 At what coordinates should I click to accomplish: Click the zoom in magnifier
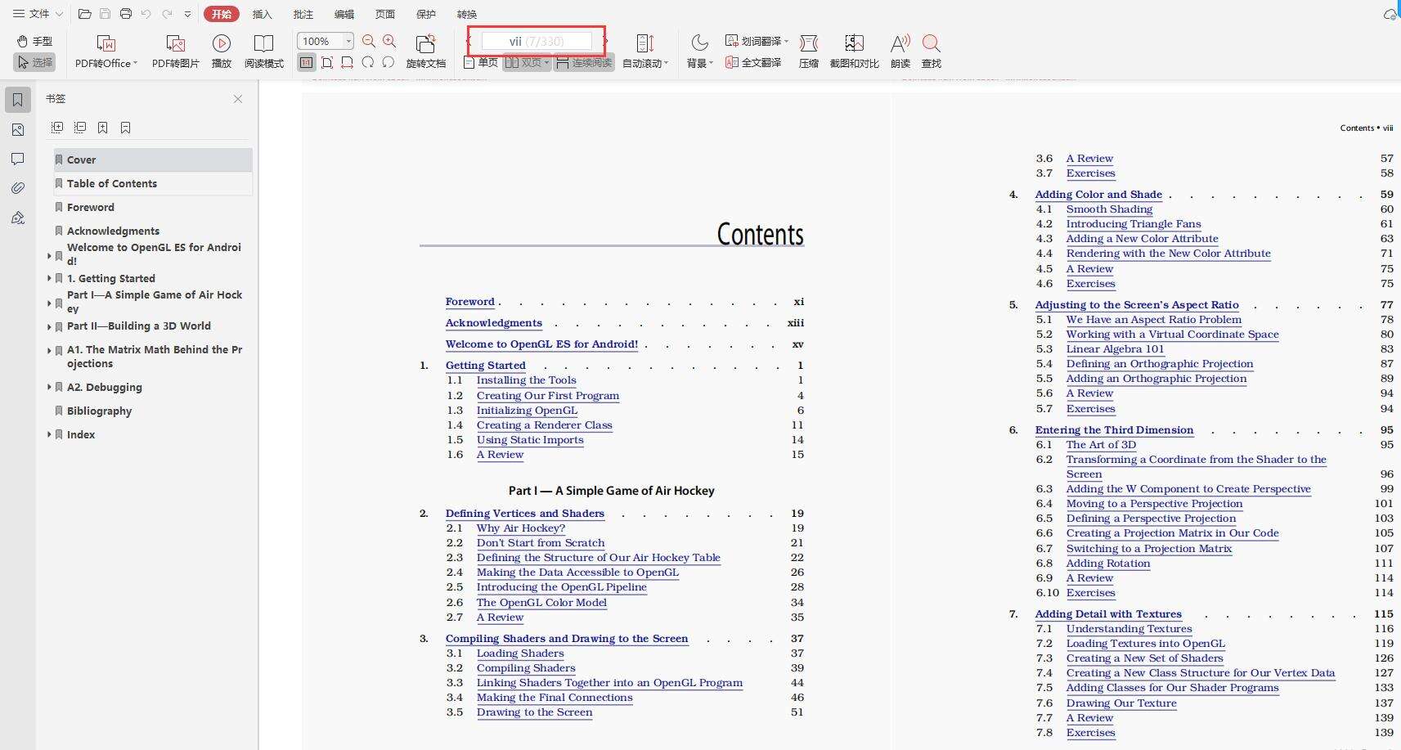pyautogui.click(x=389, y=41)
